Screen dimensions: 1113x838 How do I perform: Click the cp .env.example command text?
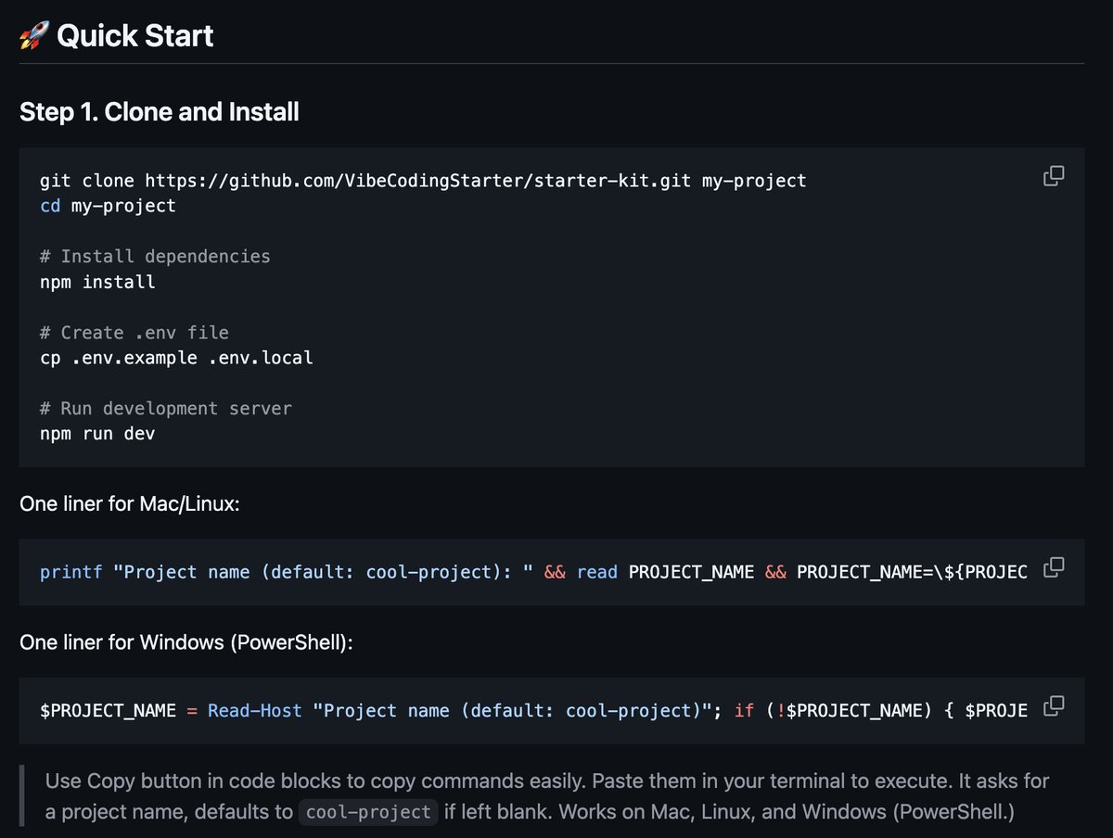coord(176,357)
